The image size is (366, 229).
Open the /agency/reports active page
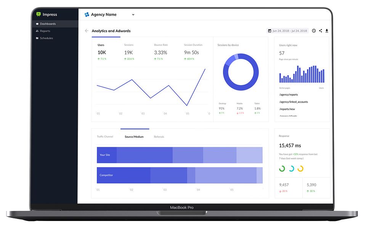tap(289, 95)
